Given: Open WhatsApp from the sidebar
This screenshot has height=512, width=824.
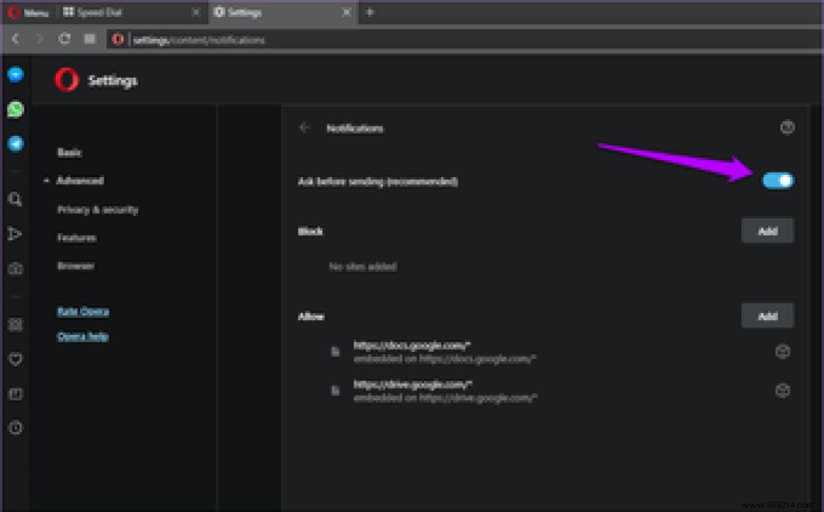Looking at the screenshot, I should click(15, 110).
